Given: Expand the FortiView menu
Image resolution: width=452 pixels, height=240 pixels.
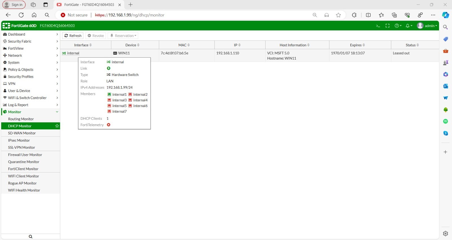Looking at the screenshot, I should coord(31,48).
